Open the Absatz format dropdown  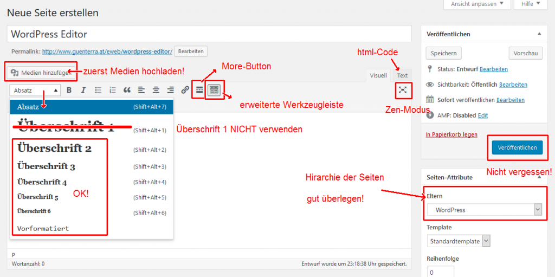point(35,91)
